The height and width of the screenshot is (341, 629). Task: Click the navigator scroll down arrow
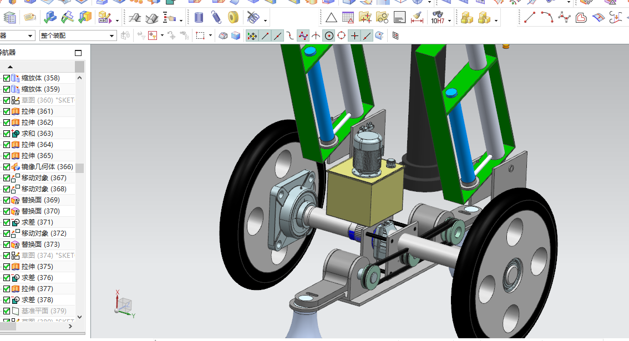79,317
